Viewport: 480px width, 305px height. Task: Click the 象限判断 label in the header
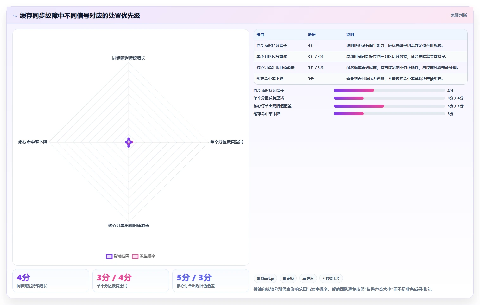pos(459,15)
